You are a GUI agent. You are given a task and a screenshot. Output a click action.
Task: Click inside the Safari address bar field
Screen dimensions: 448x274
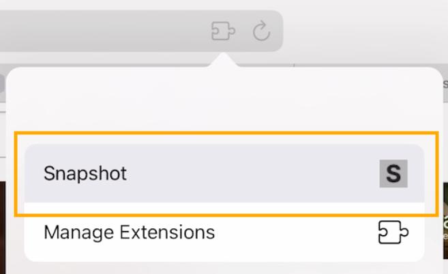(x=102, y=31)
